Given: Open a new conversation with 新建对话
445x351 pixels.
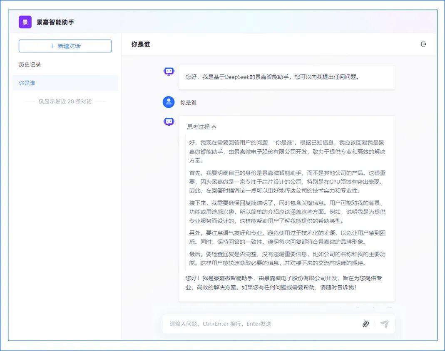Looking at the screenshot, I should [65, 46].
